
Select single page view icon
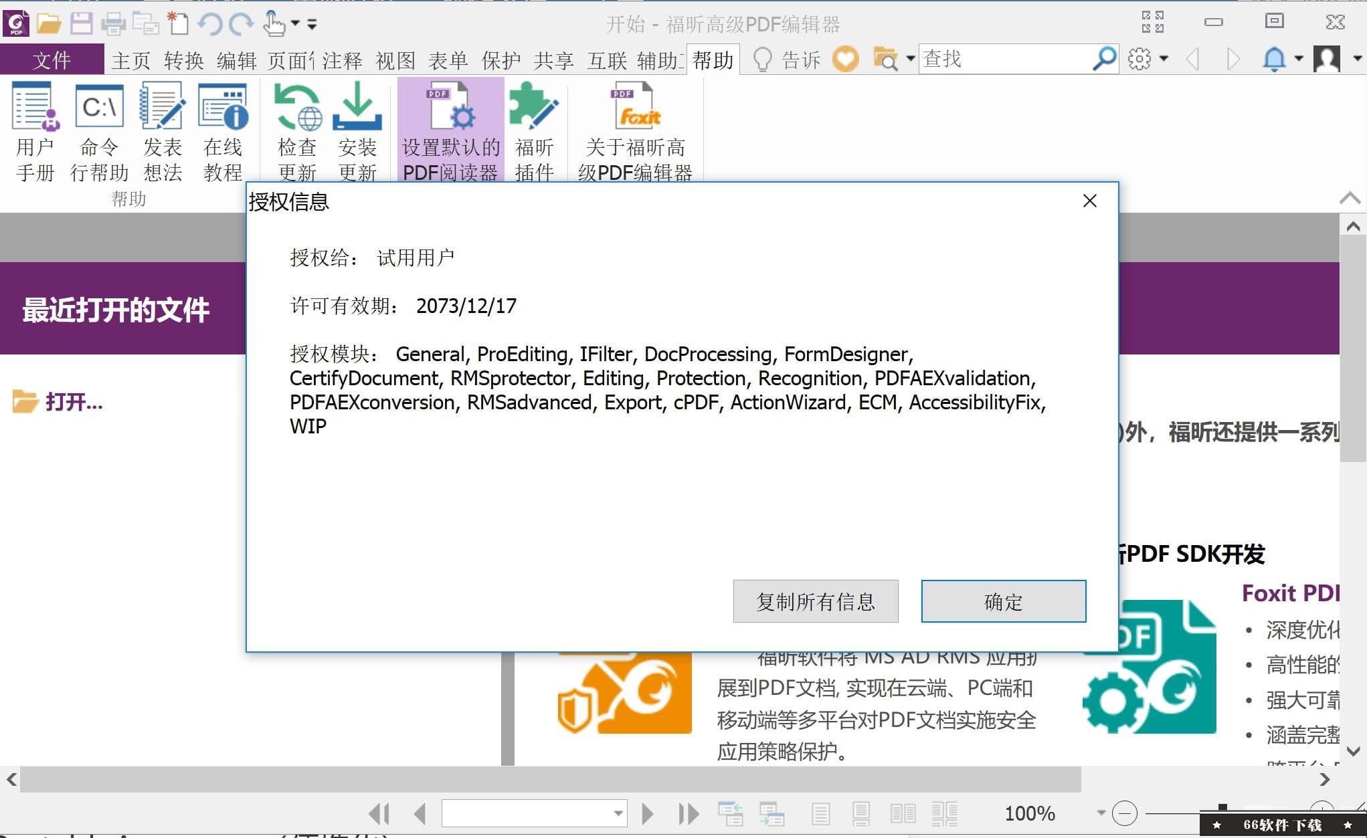pos(821,814)
